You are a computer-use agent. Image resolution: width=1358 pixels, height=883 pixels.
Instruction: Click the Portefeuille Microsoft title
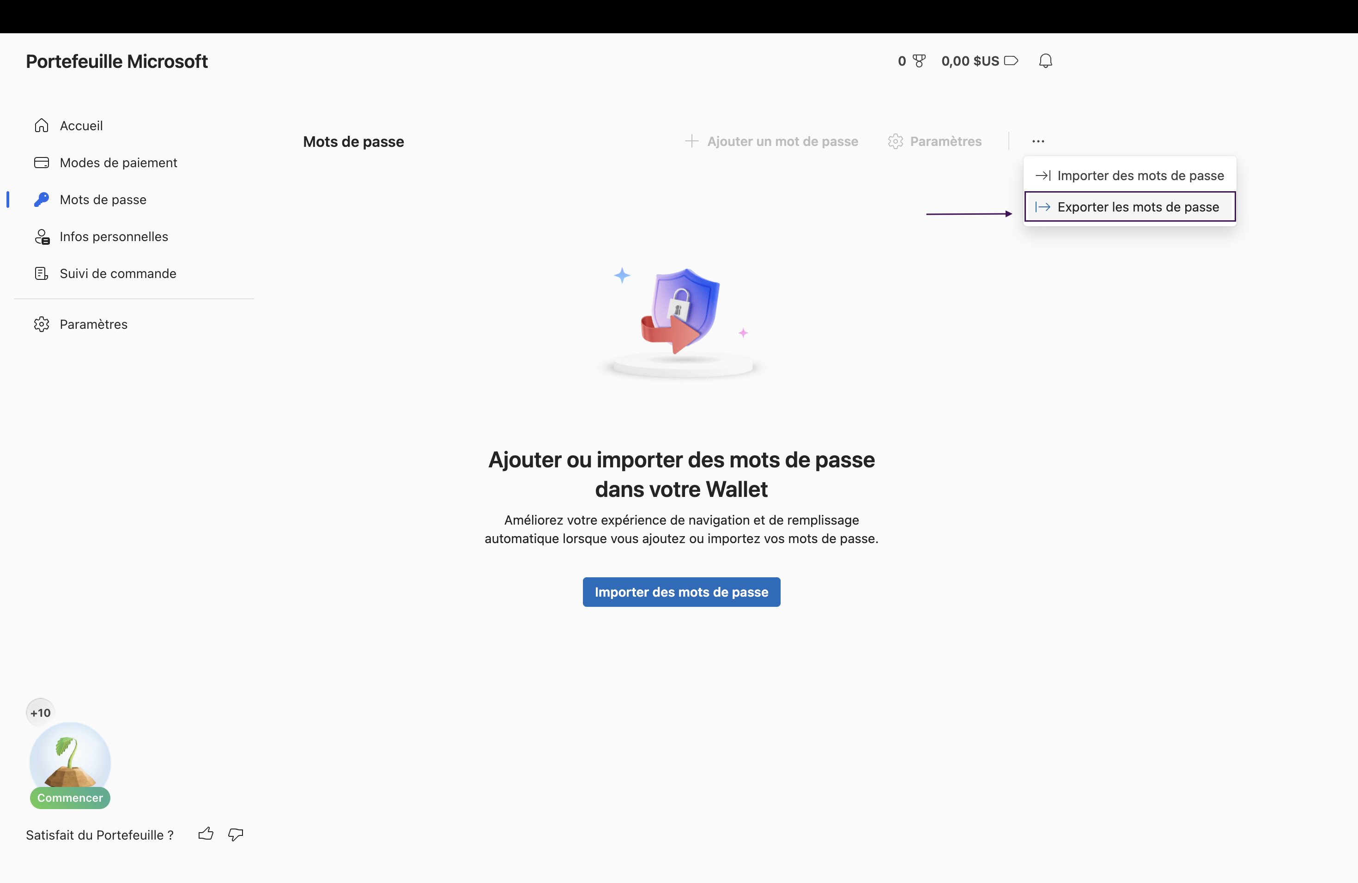click(x=116, y=61)
